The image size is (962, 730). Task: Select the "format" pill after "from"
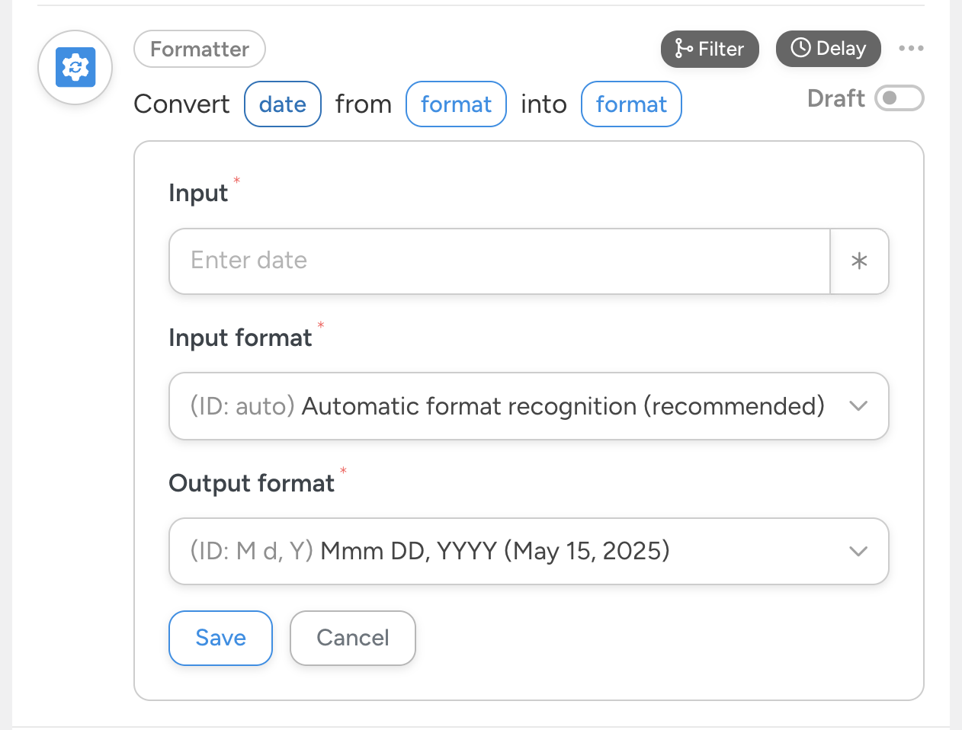[456, 104]
